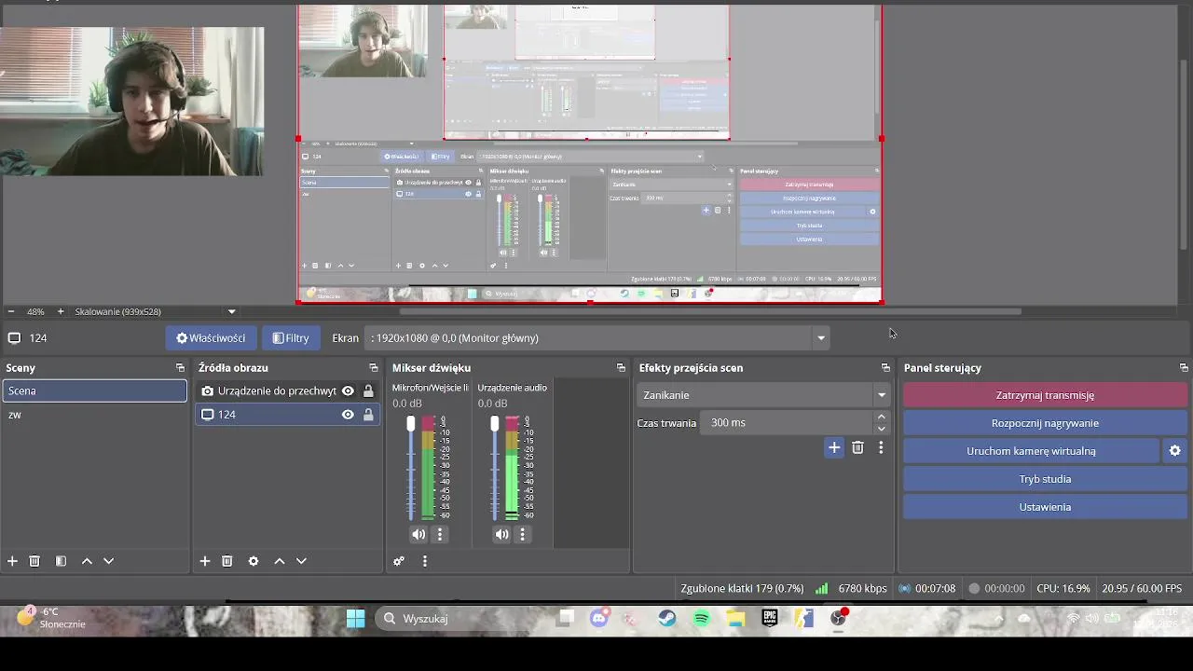Viewport: 1193px width, 671px height.
Task: Zoom out preview with minus icon
Action: 10,311
